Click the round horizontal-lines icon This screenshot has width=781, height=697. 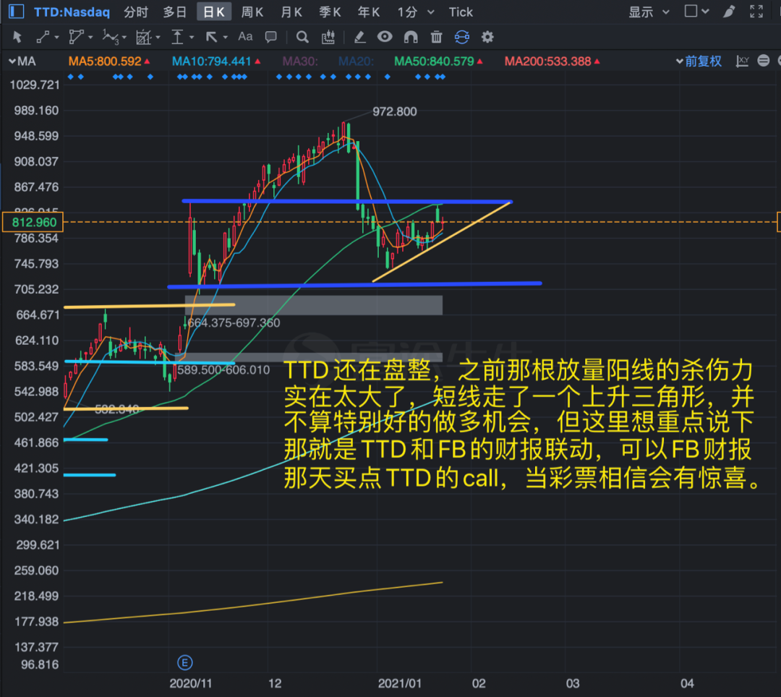point(764,61)
